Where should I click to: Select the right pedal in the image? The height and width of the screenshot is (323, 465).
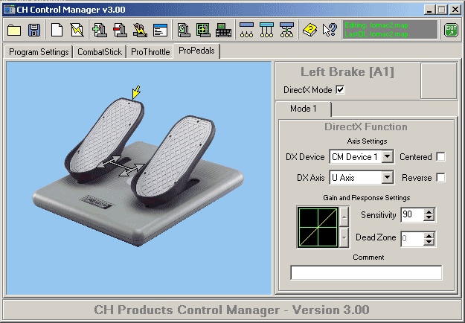[175, 160]
